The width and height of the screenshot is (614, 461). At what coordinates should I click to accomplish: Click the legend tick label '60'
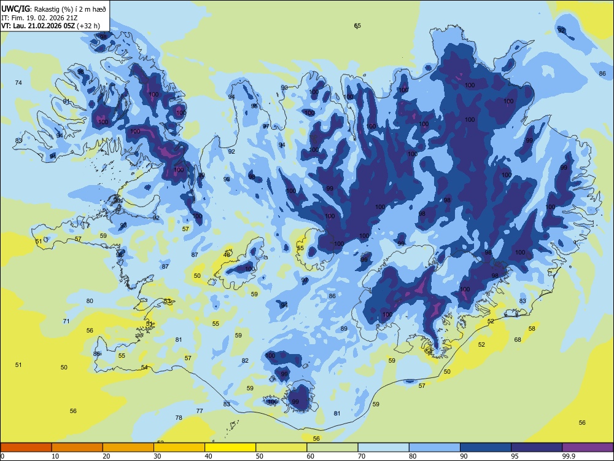click(311, 456)
